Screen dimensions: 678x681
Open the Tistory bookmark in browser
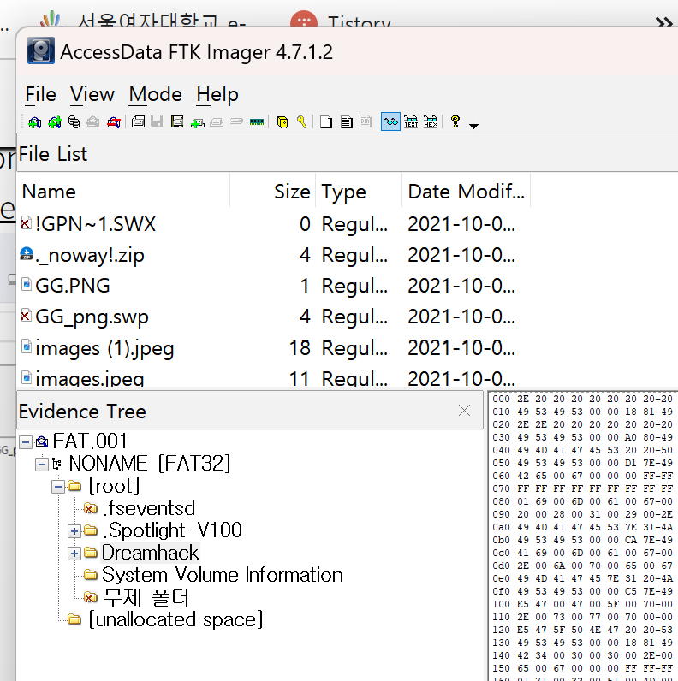pyautogui.click(x=341, y=19)
